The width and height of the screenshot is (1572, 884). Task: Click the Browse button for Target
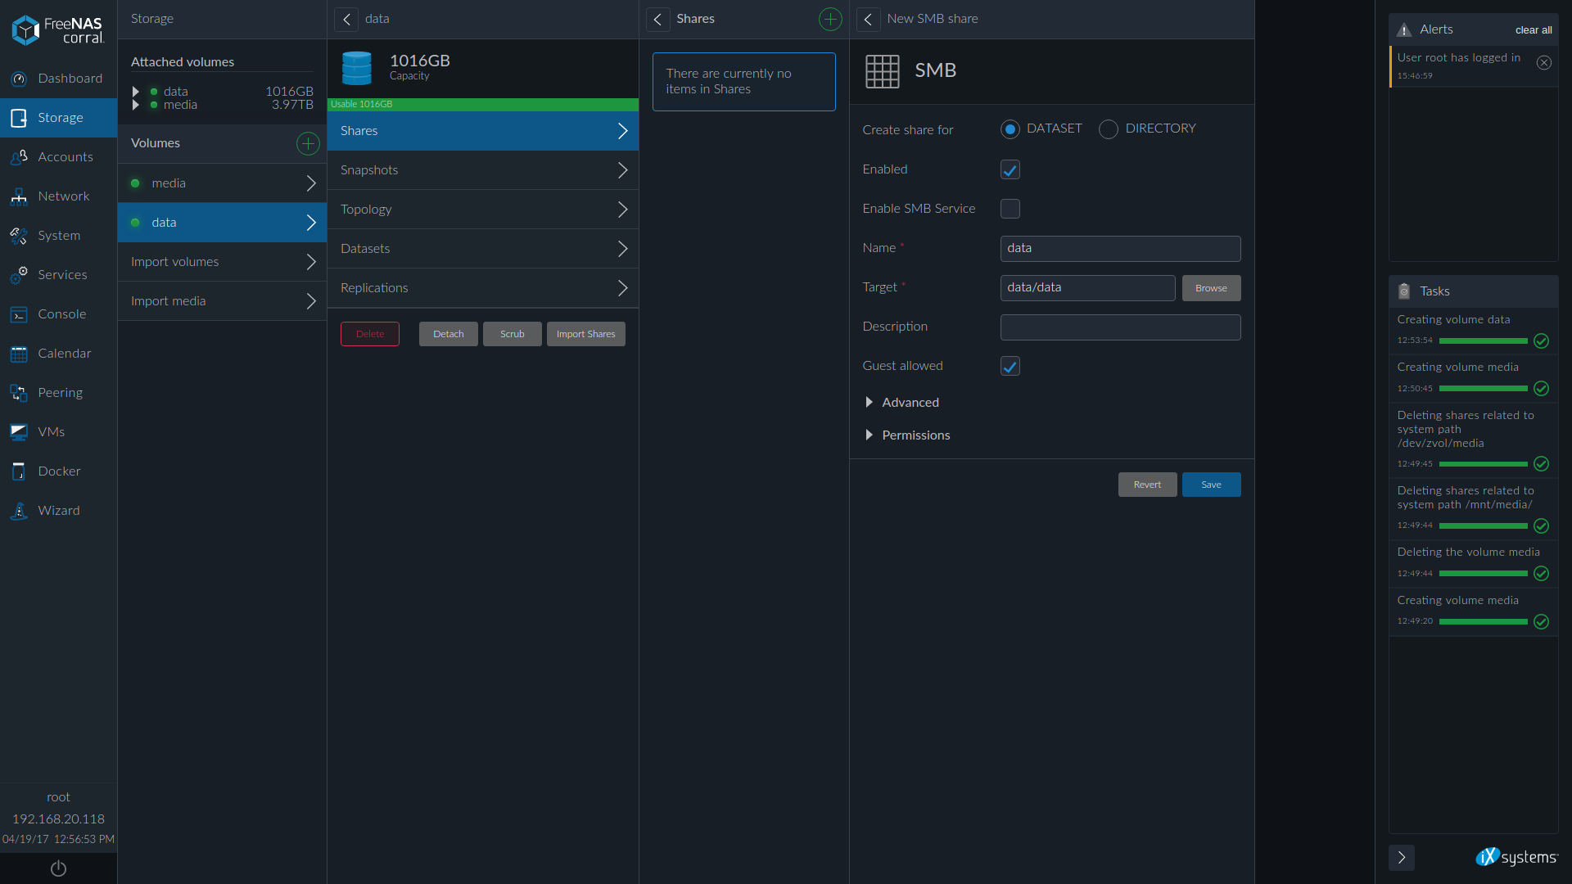(x=1211, y=288)
